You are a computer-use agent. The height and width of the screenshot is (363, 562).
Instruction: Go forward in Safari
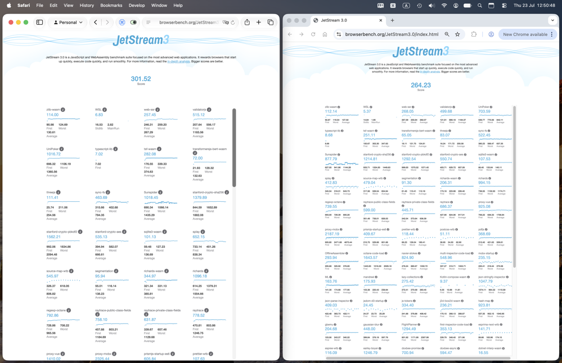point(107,22)
